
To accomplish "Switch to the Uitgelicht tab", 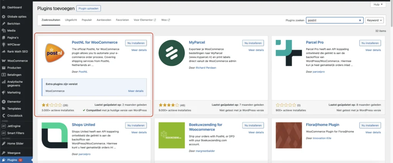I will click(x=71, y=20).
